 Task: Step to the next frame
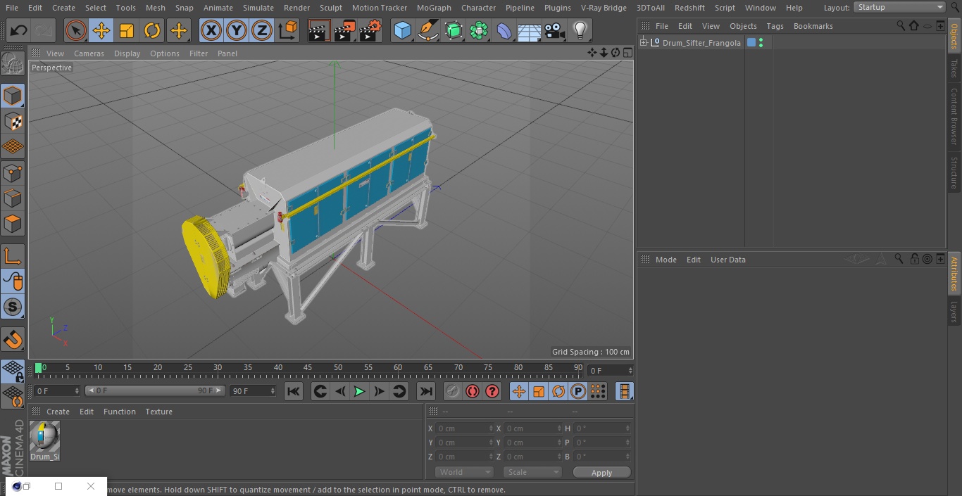tap(379, 391)
